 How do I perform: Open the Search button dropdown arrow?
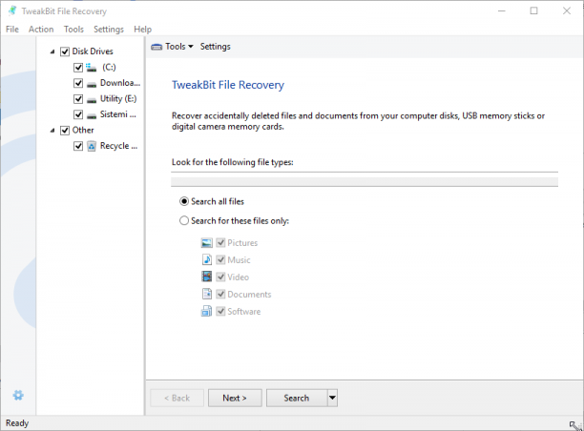(333, 398)
